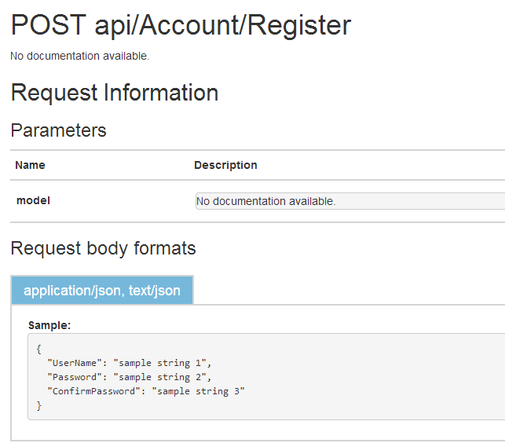Click the Parameters section heading
Image resolution: width=505 pixels, height=443 pixels.
tap(59, 130)
